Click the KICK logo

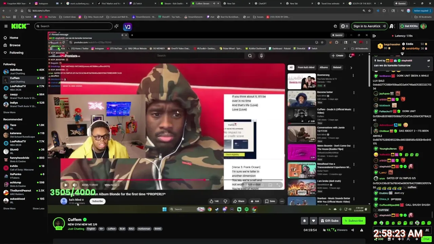(20, 26)
